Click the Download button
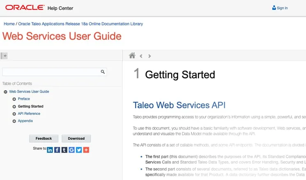306x180 pixels. [76, 139]
